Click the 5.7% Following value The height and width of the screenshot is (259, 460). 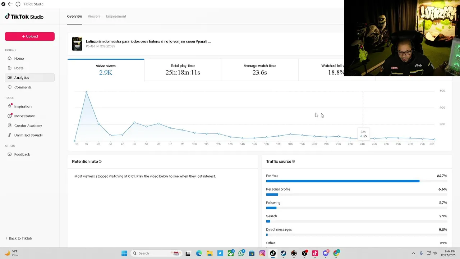(x=443, y=203)
